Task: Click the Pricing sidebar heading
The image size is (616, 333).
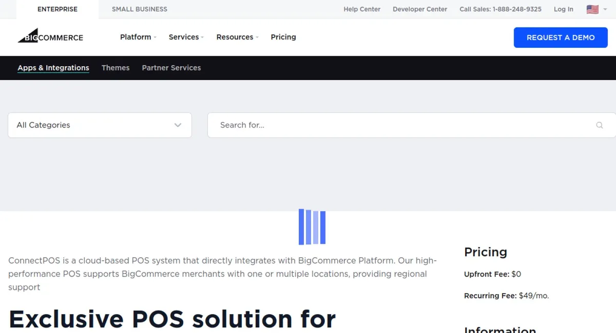Action: 486,252
